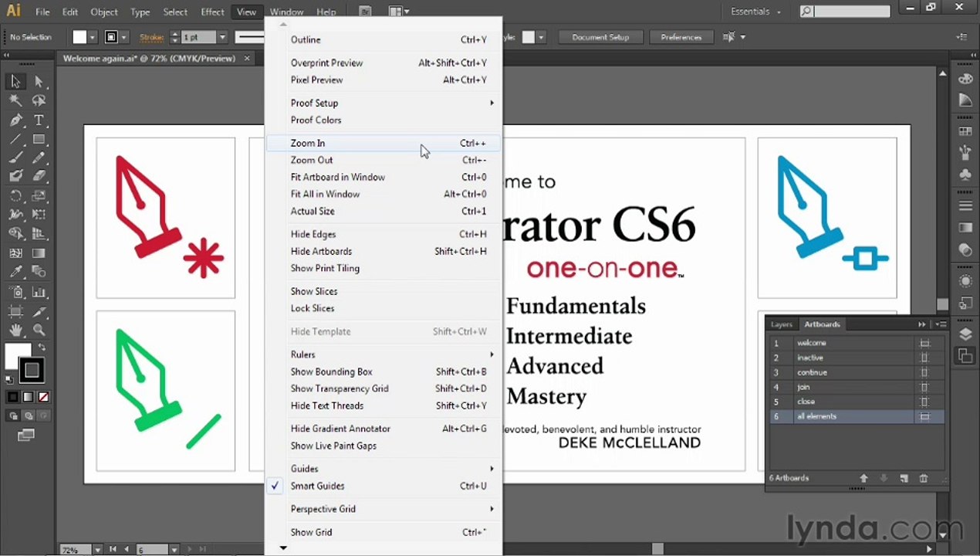980x556 pixels.
Task: Select the Line Segment tool
Action: click(15, 140)
